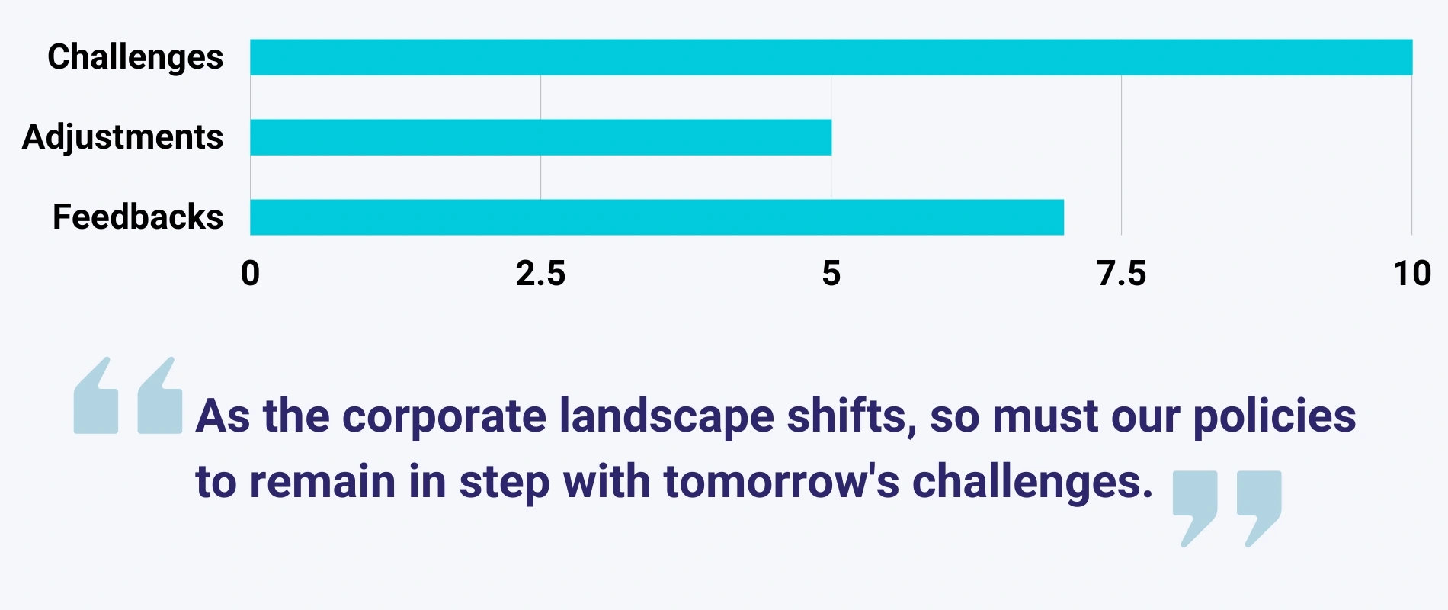Click the word 'challenges.' ending the quote
1448x610 pixels.
pos(1033,482)
